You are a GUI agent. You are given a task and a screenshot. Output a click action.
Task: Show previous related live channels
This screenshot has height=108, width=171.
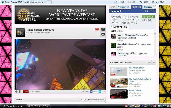(x=149, y=63)
